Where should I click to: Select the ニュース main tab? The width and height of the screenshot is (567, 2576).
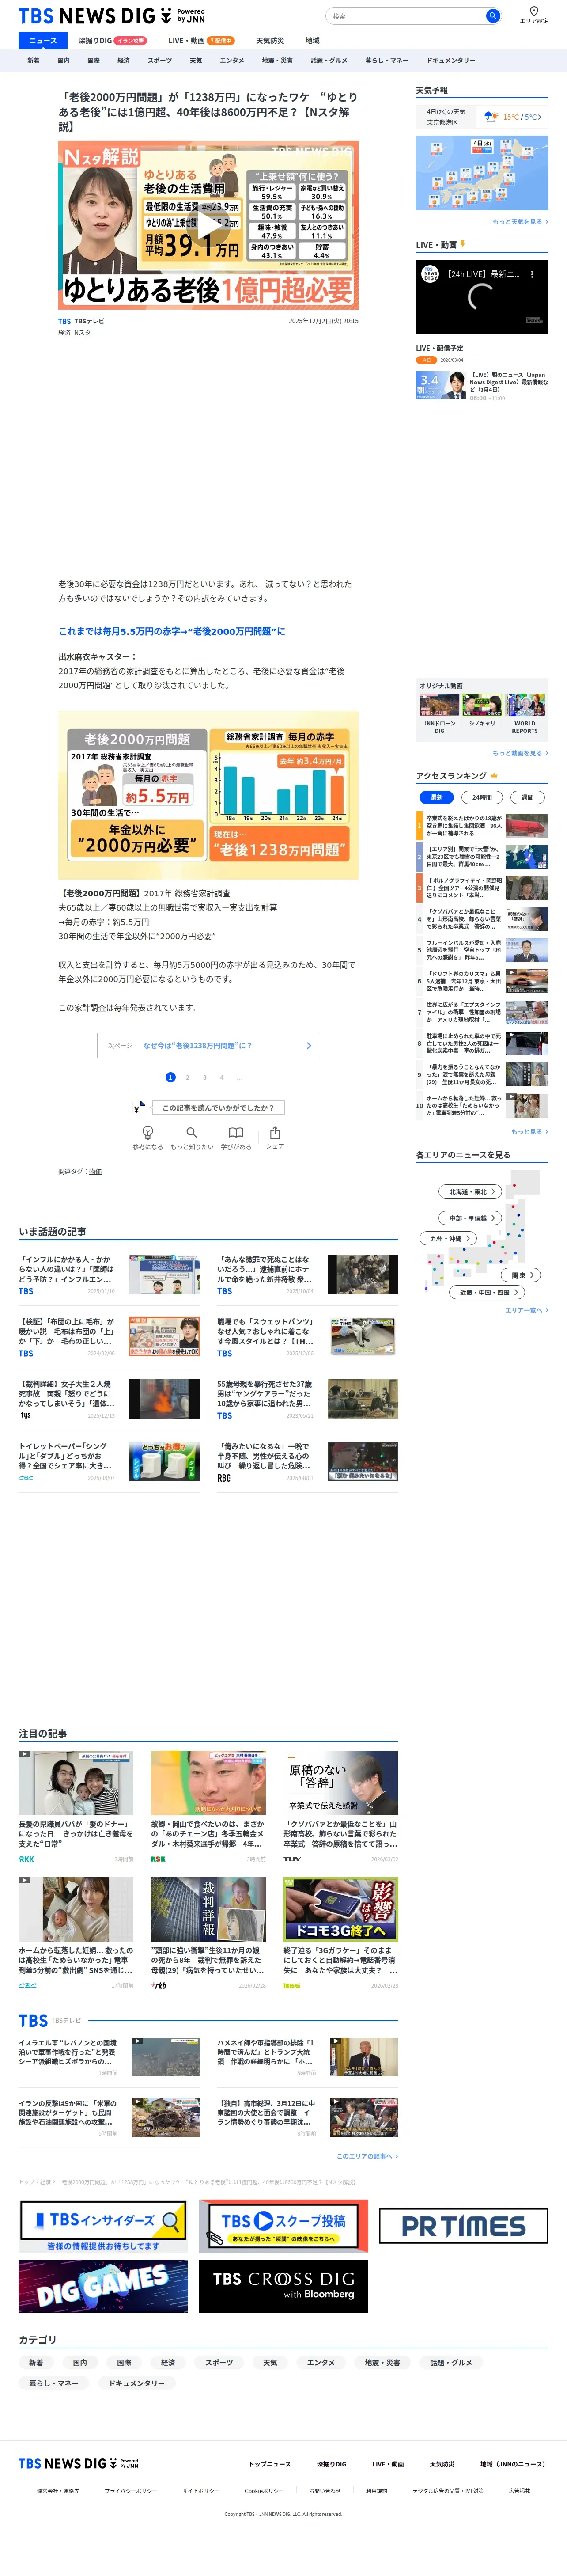(x=43, y=41)
